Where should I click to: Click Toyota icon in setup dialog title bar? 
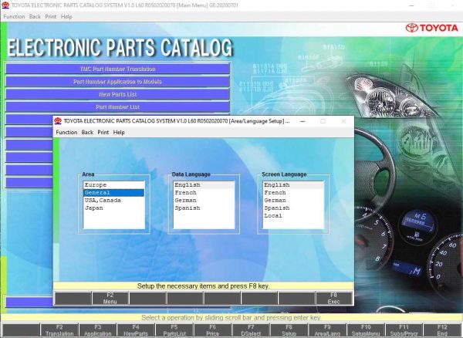point(58,121)
